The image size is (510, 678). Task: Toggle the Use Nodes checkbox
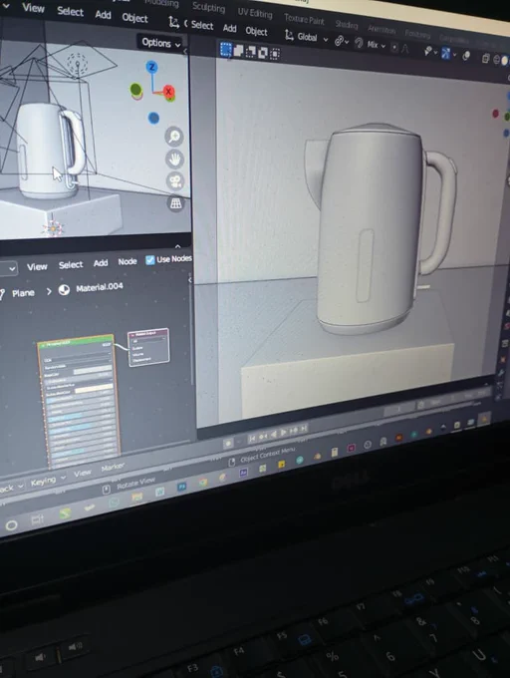pyautogui.click(x=149, y=259)
